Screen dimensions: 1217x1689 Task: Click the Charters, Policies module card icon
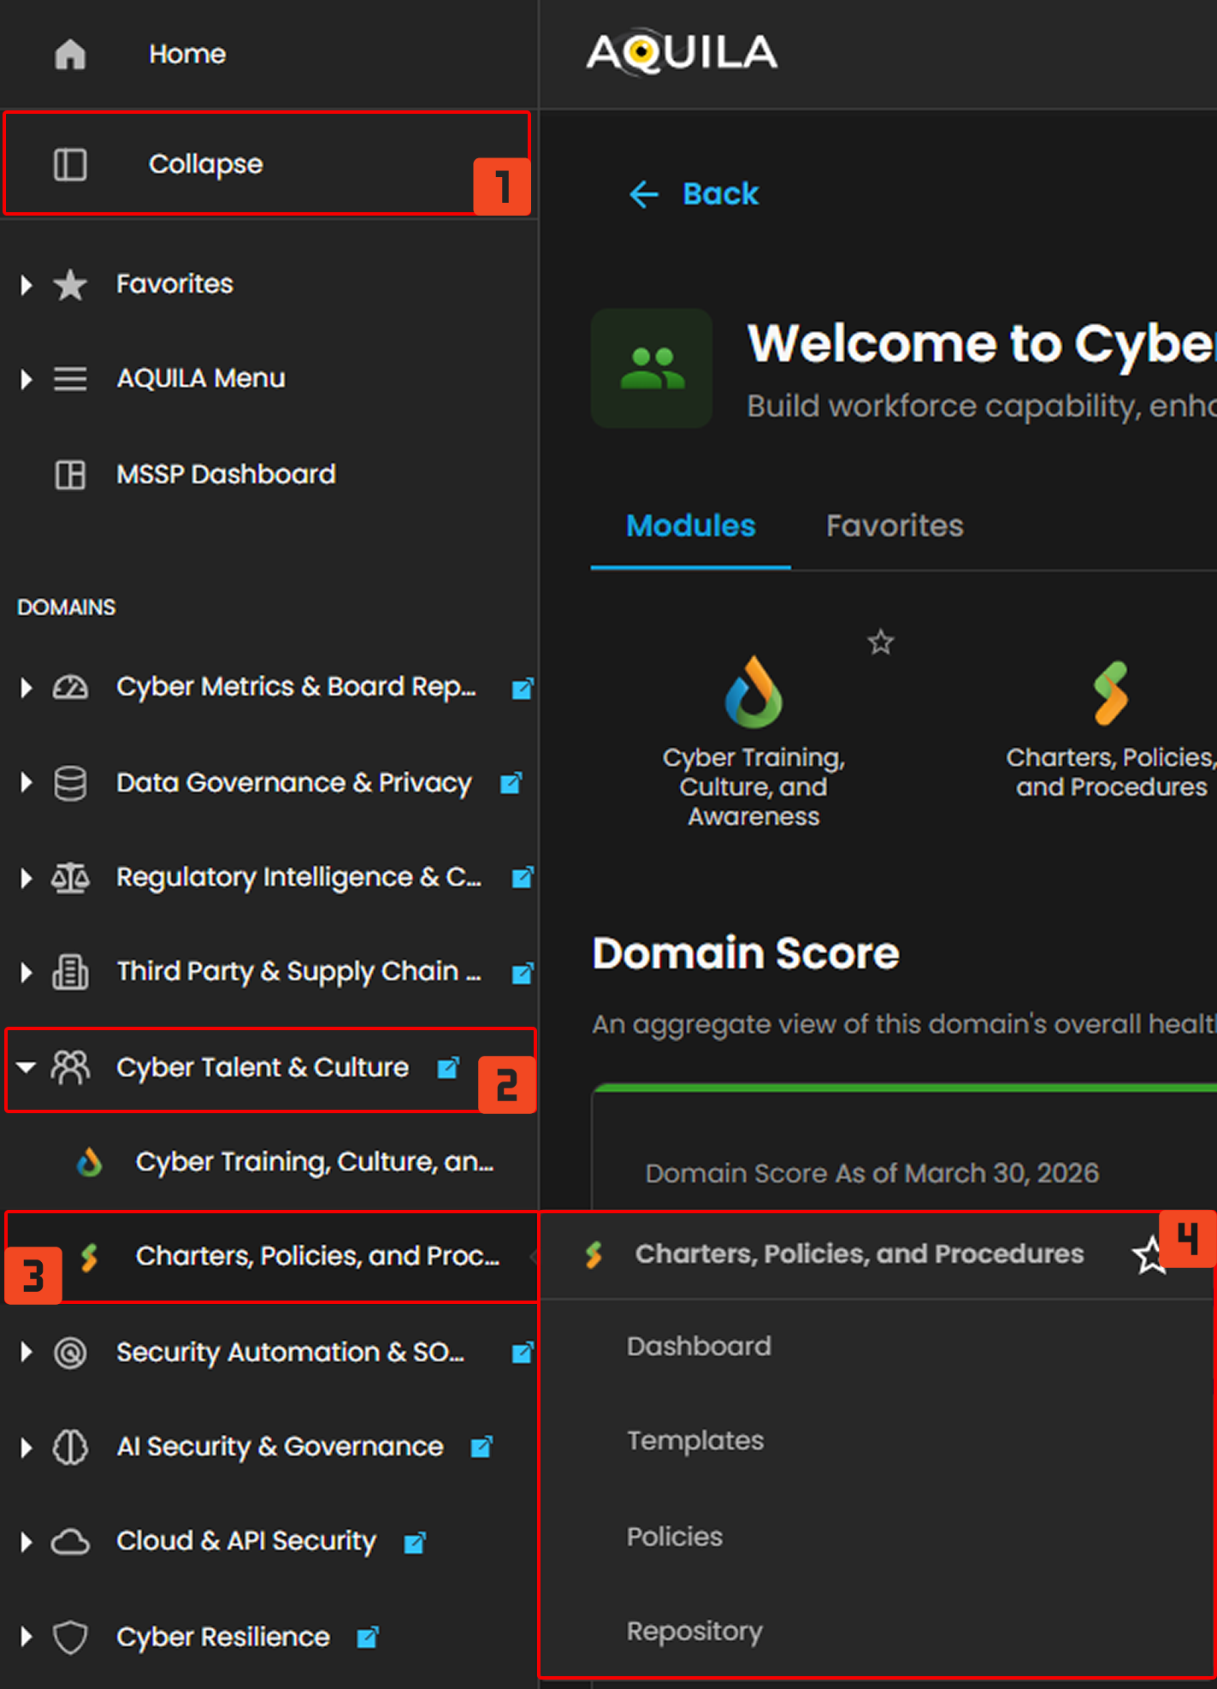[x=1111, y=694]
